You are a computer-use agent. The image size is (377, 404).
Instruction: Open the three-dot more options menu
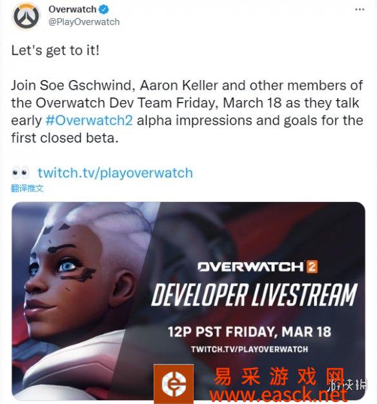coord(360,10)
